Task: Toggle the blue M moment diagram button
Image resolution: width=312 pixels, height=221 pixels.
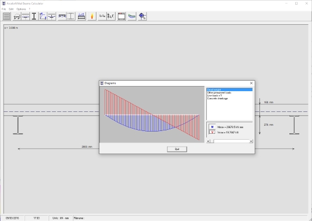Action: [212, 127]
